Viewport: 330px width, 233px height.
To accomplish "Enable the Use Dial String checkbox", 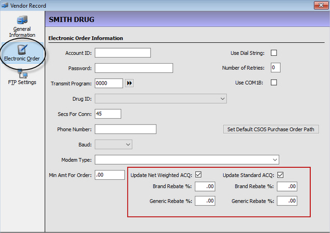I will (274, 53).
